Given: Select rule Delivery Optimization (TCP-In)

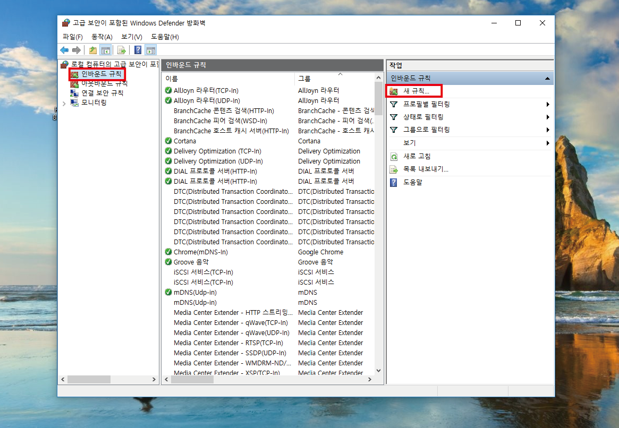Looking at the screenshot, I should [217, 151].
